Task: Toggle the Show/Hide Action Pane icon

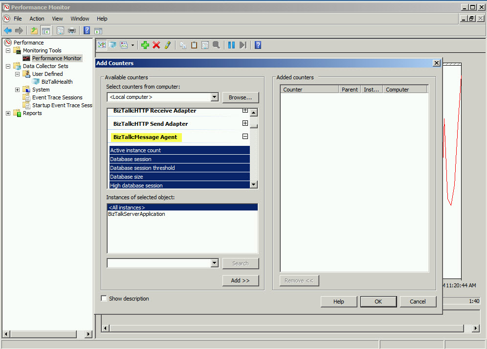Action: pos(98,30)
